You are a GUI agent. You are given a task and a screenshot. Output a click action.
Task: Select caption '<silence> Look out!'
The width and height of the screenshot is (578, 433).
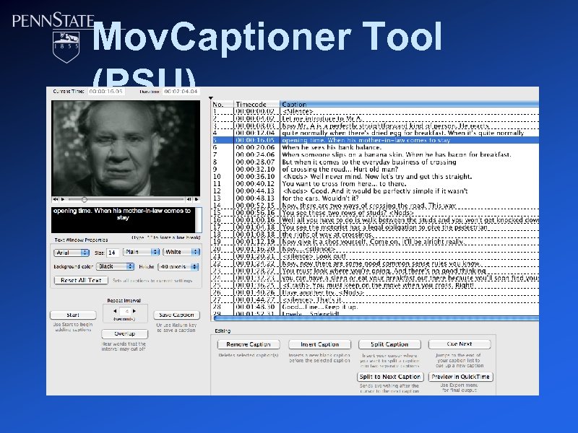coord(314,256)
